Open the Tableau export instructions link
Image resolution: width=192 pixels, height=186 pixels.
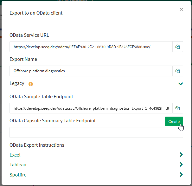[18, 165]
